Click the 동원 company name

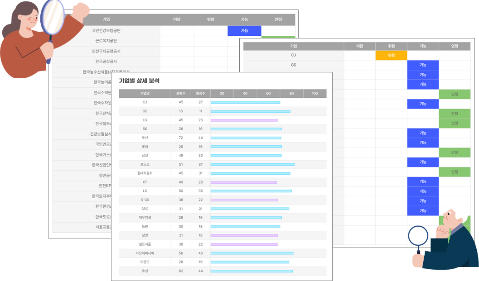(145, 226)
